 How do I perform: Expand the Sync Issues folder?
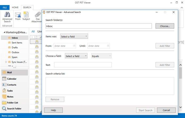[x=6, y=62]
